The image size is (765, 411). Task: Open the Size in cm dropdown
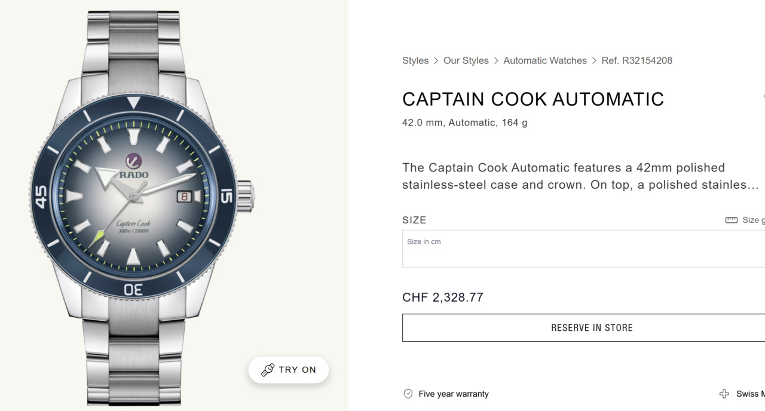click(x=583, y=249)
